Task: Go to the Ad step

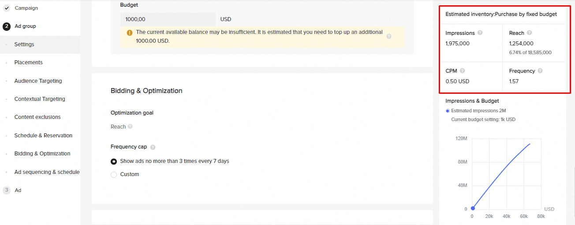Action: point(18,190)
